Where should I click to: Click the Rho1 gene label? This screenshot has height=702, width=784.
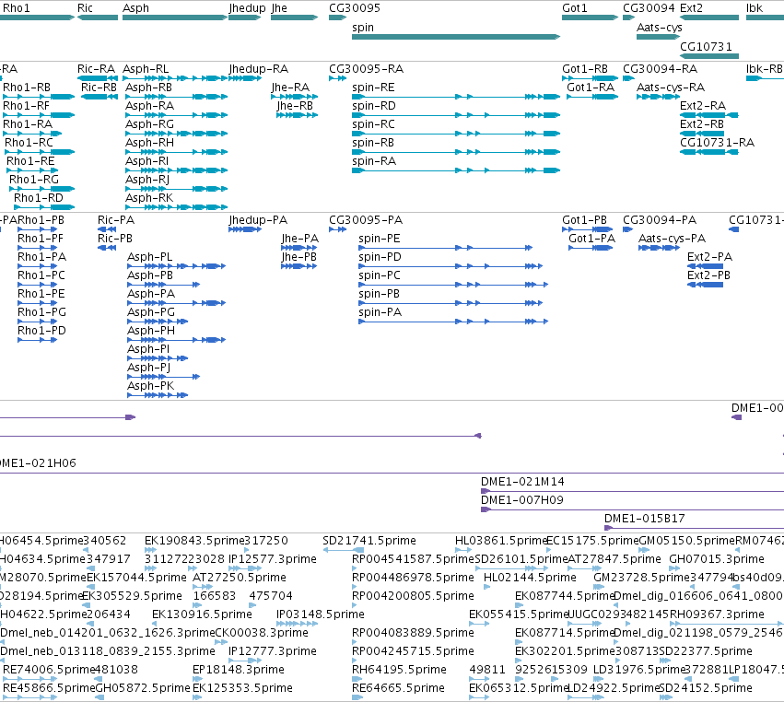17,8
